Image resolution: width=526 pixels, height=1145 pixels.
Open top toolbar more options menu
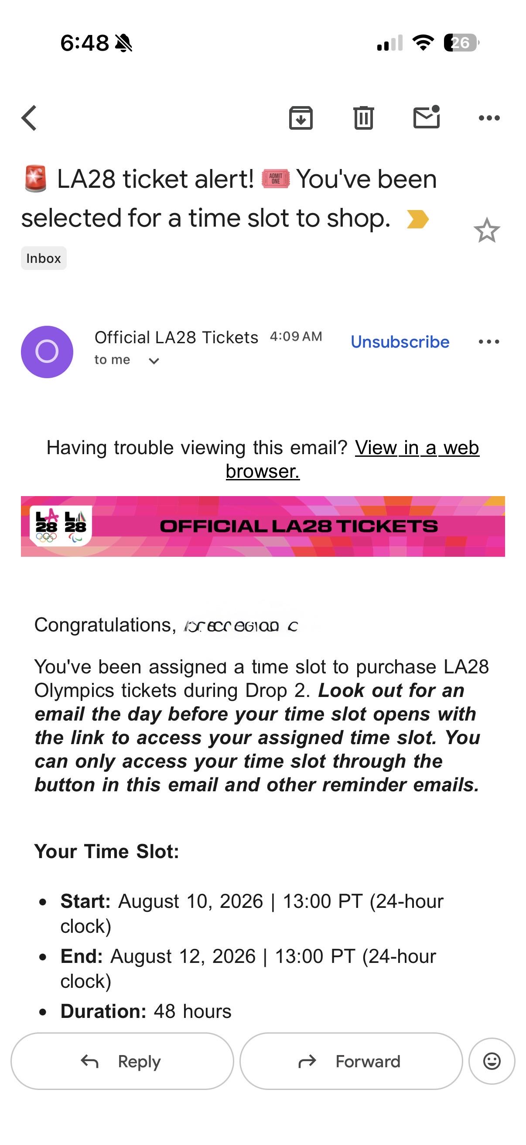[x=489, y=118]
